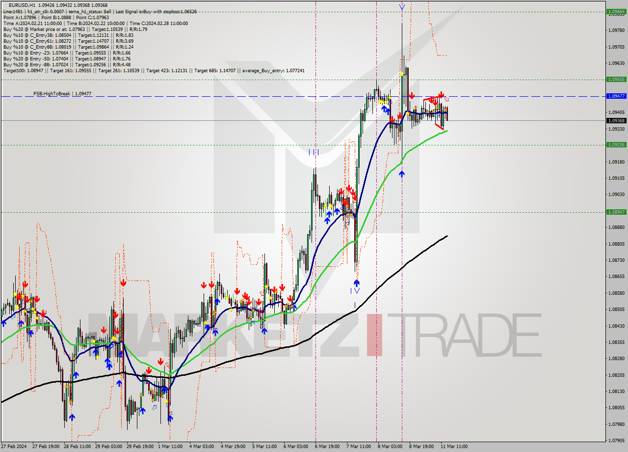Select the 'Buy %20 @ Entry -50' line
Viewport: 628px width, 452px height.
[x=67, y=58]
